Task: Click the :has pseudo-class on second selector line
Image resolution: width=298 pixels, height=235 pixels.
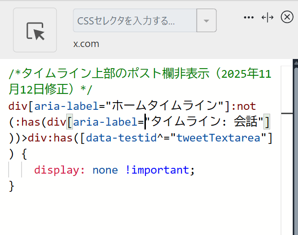Action: click(29, 122)
